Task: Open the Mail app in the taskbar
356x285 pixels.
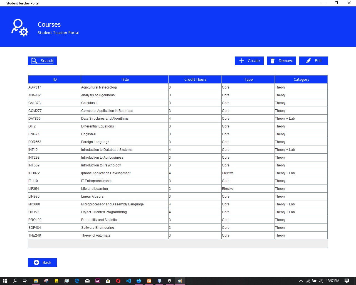Action: 87,281
